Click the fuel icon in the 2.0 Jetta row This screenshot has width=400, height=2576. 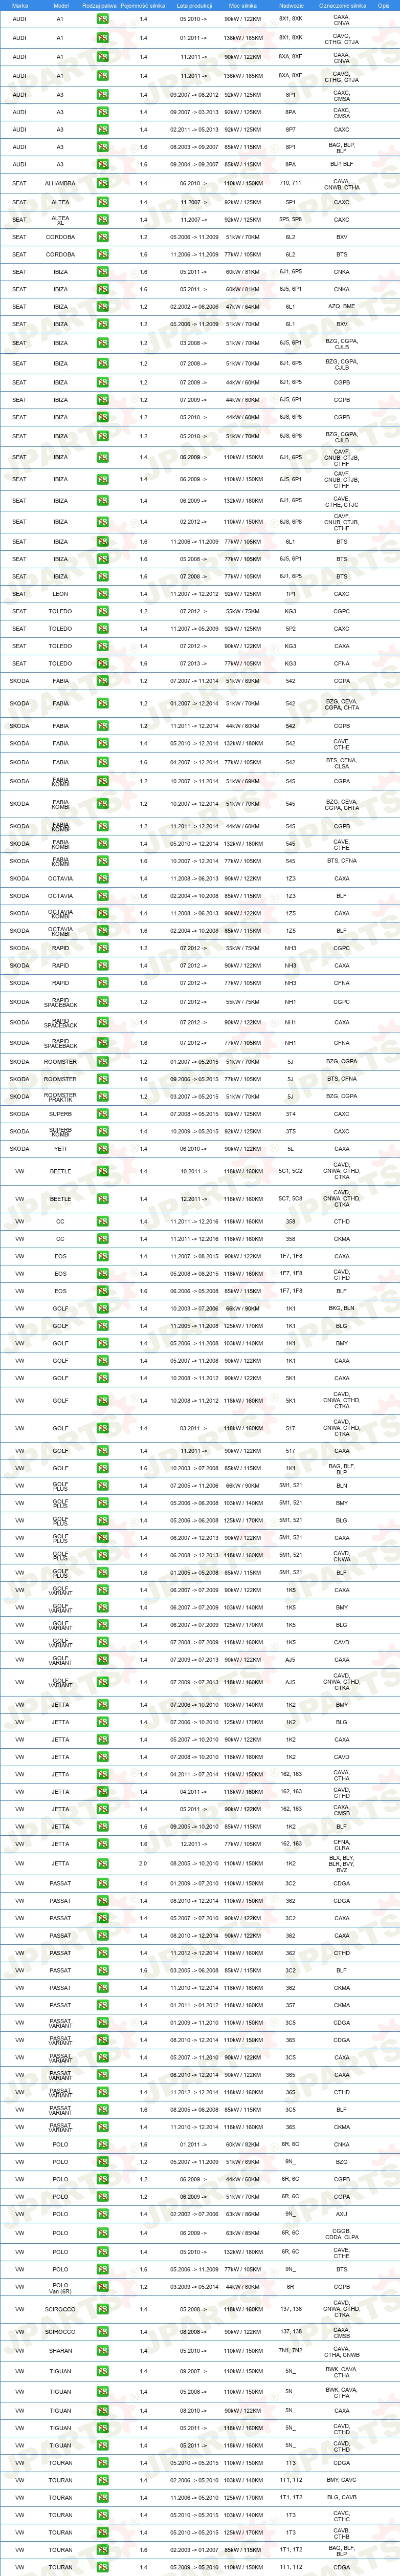(103, 1864)
